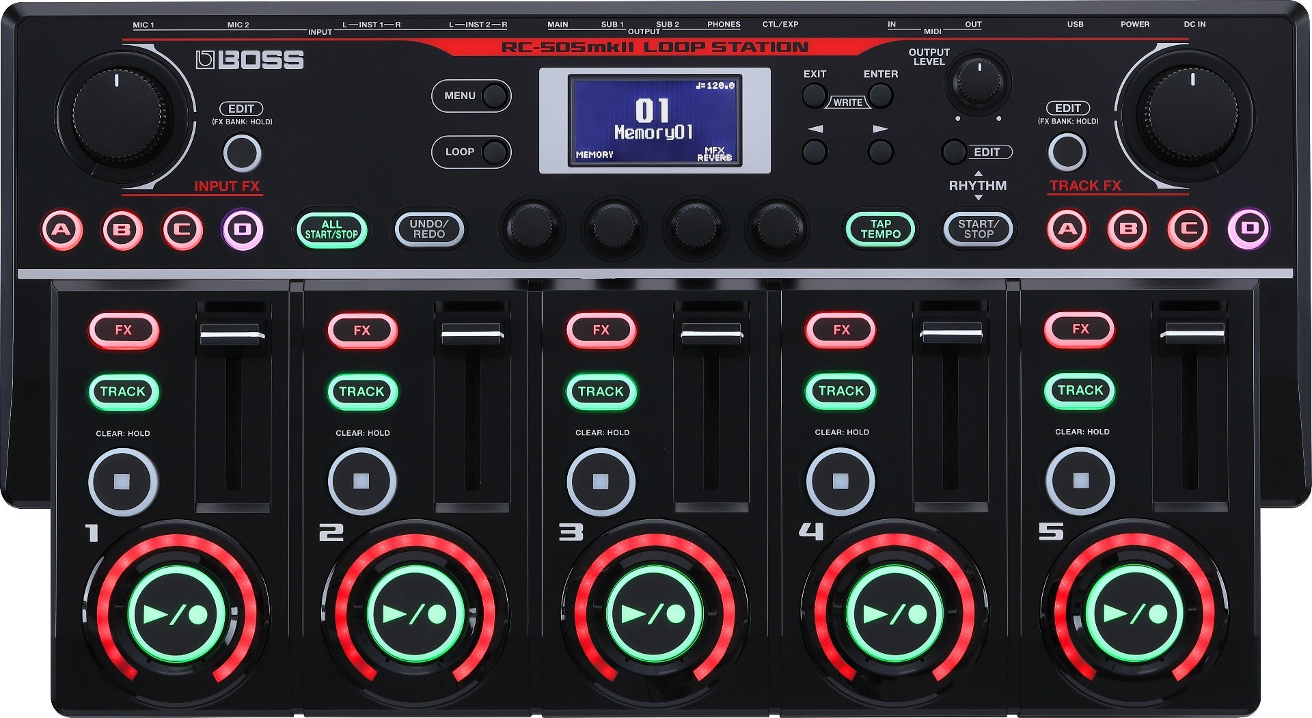Toggle the FX button on track 2
This screenshot has width=1312, height=718.
361,331
